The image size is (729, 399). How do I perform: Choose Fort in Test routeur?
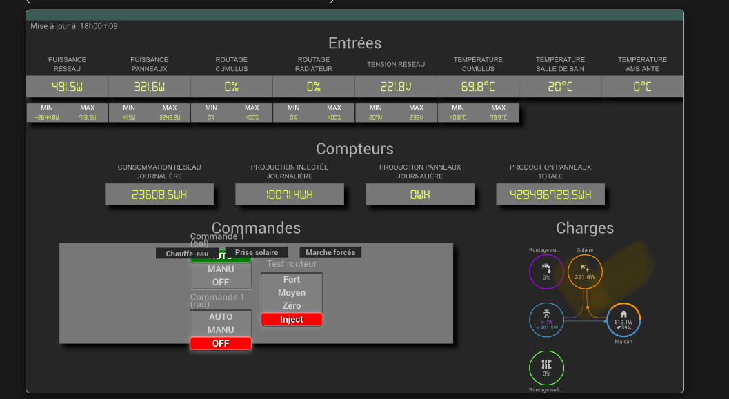[x=292, y=280]
